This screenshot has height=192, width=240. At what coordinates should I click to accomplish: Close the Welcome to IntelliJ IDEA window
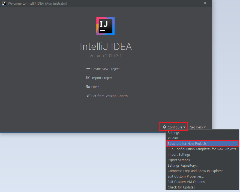pyautogui.click(x=205, y=3)
